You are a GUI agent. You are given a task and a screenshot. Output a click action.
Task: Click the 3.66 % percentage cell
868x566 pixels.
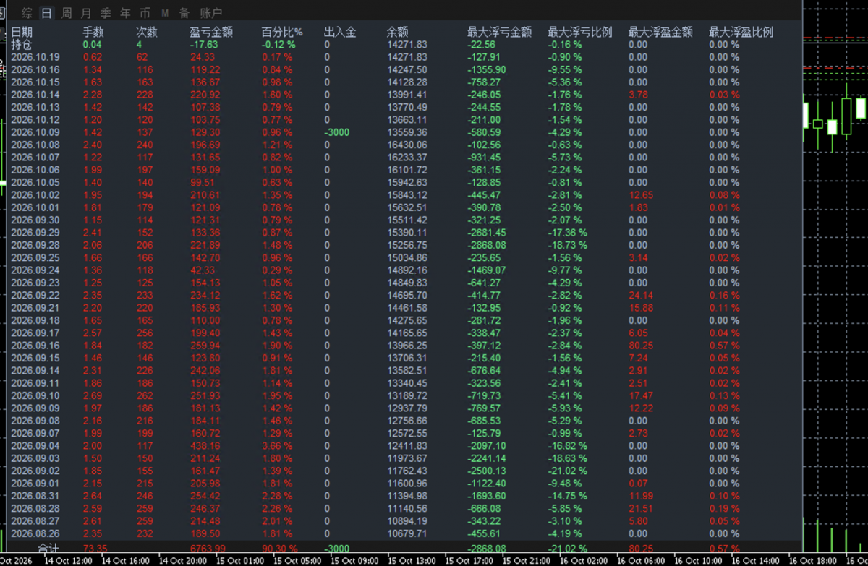click(277, 446)
